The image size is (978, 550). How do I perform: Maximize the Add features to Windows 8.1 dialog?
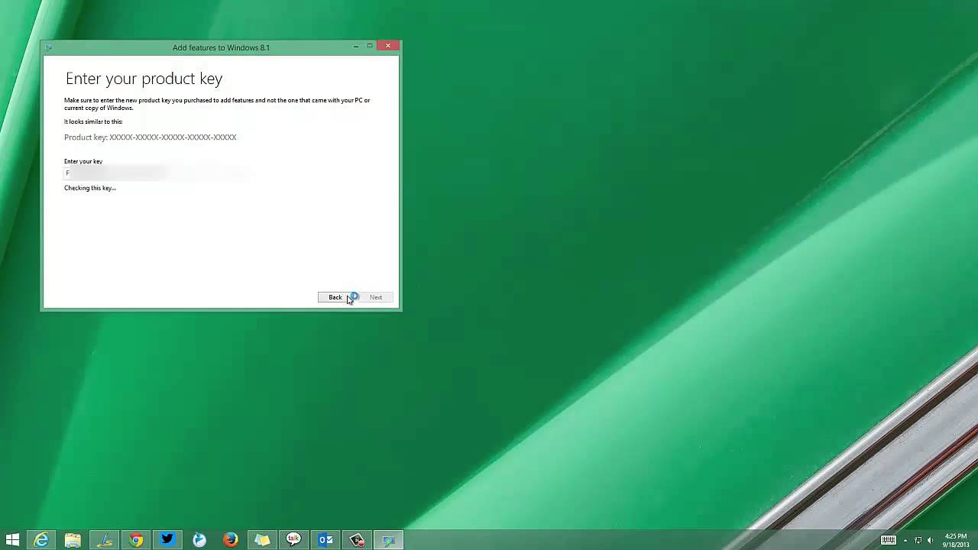point(370,47)
